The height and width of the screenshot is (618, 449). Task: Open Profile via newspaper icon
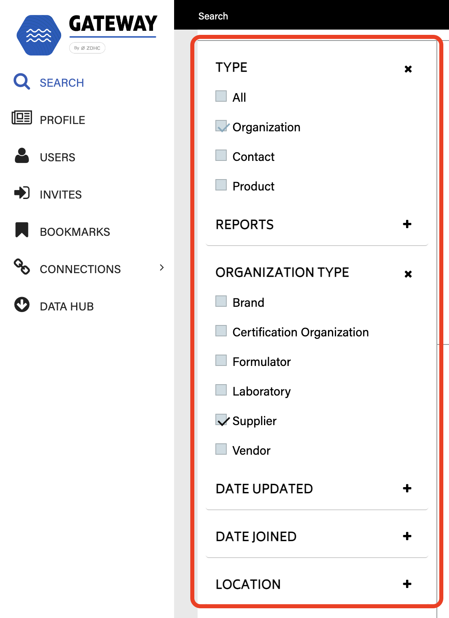click(22, 118)
